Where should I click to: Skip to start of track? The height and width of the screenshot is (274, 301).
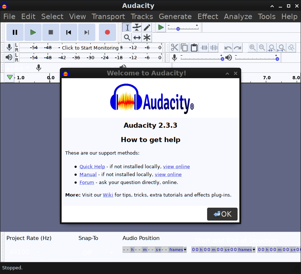(68, 32)
